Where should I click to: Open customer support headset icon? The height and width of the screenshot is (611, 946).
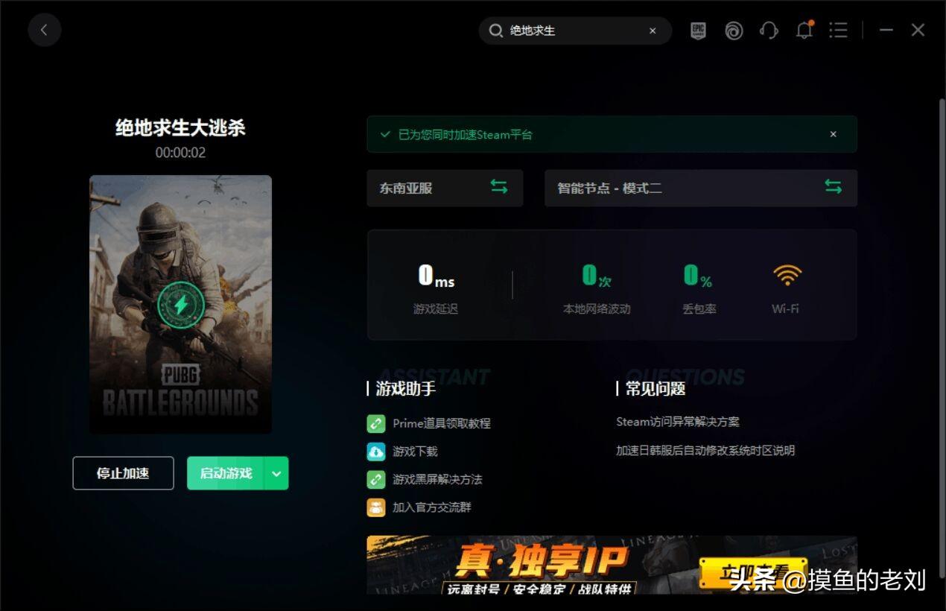(769, 31)
